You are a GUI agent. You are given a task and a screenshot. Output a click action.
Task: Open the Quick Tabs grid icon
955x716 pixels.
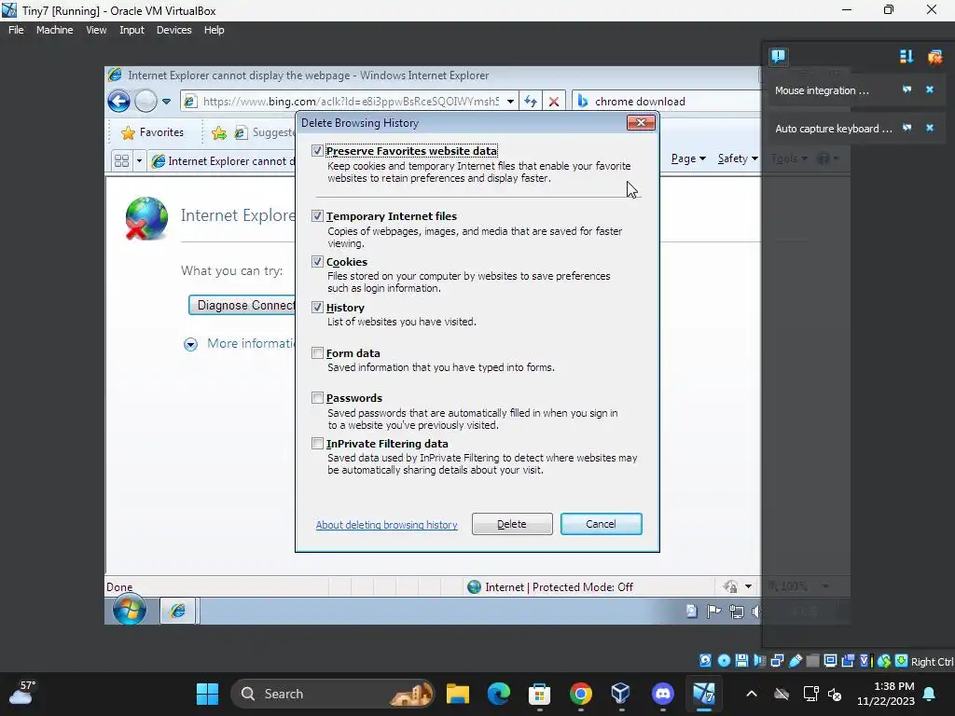[122, 160]
